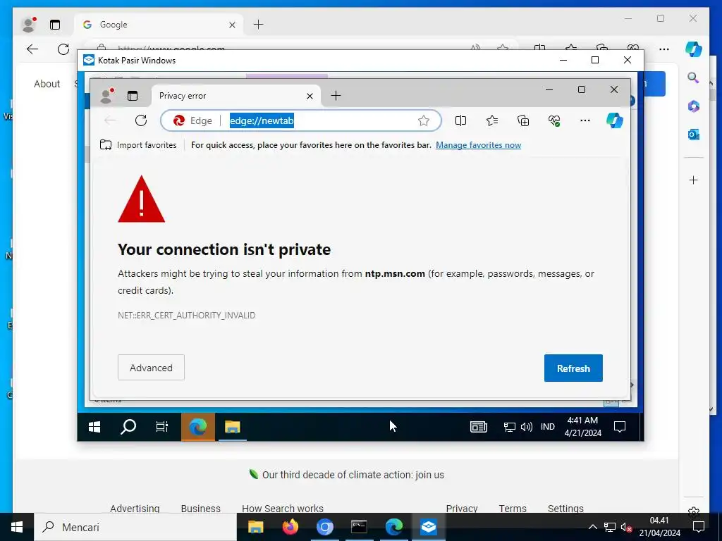
Task: Open Firefox from host taskbar
Action: click(x=290, y=527)
